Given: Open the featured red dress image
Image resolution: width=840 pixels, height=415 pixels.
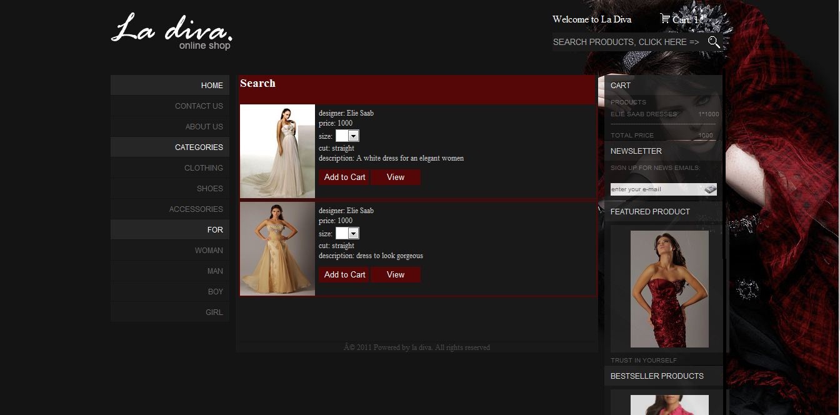Looking at the screenshot, I should point(669,289).
